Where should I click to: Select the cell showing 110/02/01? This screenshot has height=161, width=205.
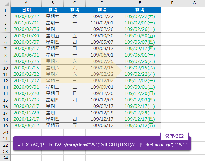102,23
